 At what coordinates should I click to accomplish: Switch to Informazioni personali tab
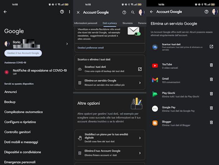pyautogui.click(x=85, y=23)
